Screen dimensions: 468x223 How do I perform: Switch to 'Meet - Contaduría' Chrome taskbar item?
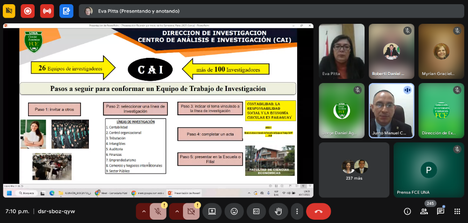pos(111,193)
